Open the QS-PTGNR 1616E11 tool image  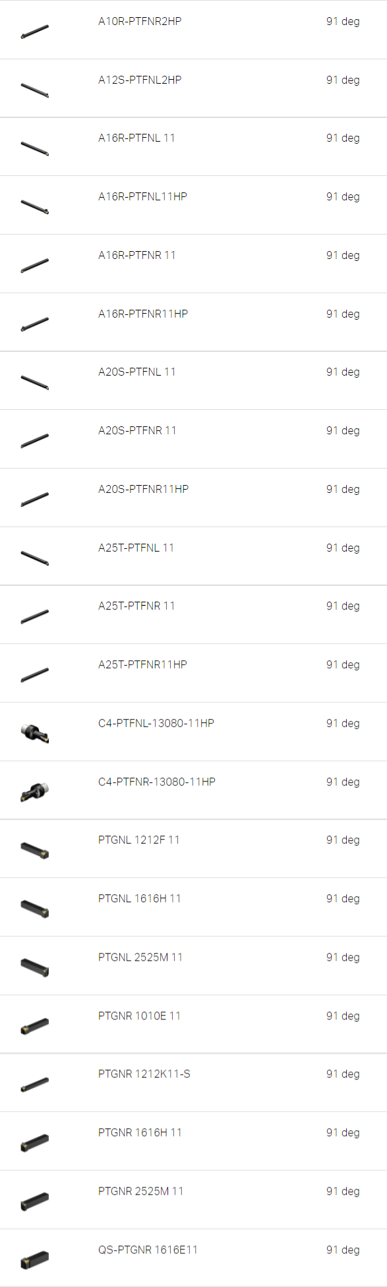35,1259
